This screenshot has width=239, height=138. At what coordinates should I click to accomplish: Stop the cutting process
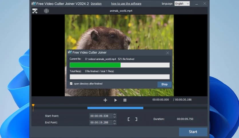click(x=164, y=84)
